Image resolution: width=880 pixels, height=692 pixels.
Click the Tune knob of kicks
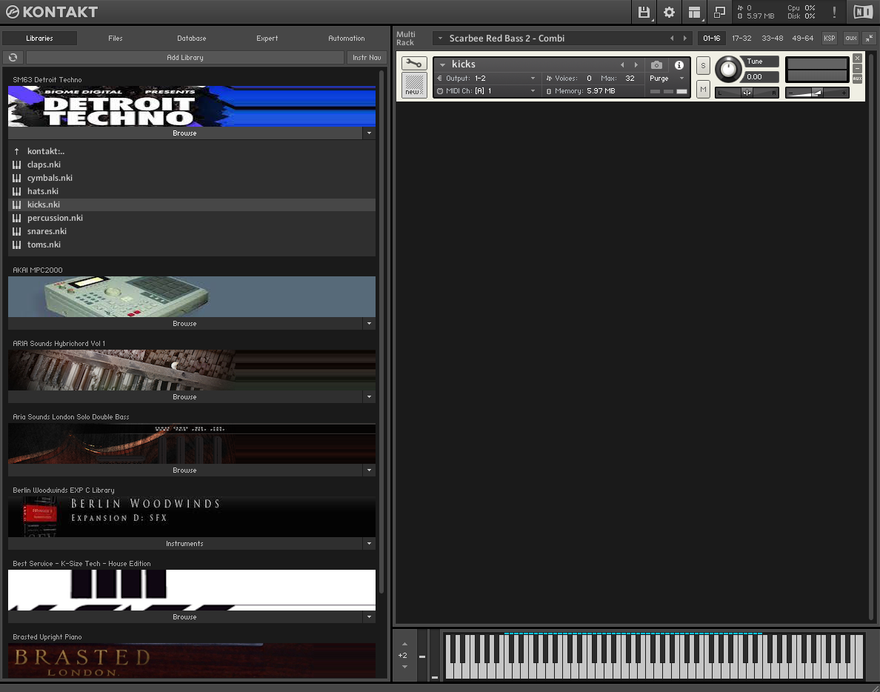728,69
